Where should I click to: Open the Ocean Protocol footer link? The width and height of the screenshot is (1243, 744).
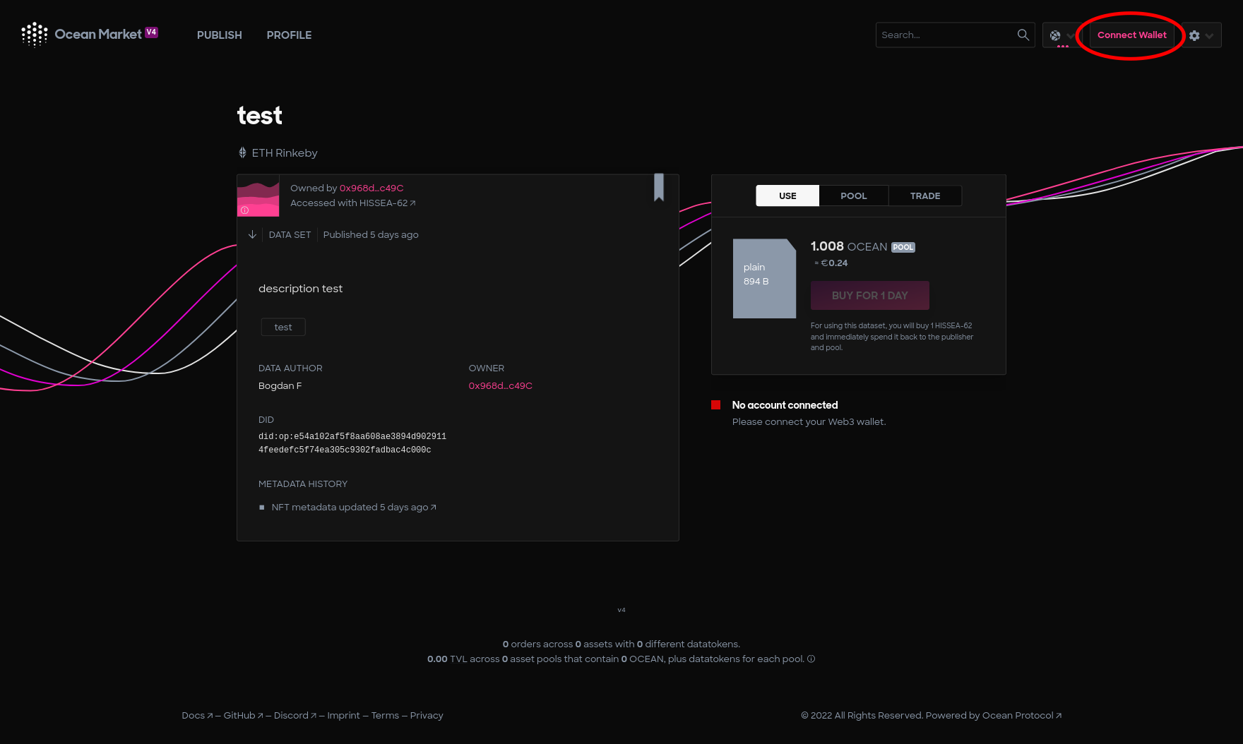[x=1022, y=715]
